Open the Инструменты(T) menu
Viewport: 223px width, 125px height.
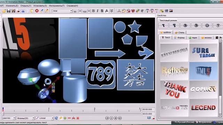click(x=57, y=6)
